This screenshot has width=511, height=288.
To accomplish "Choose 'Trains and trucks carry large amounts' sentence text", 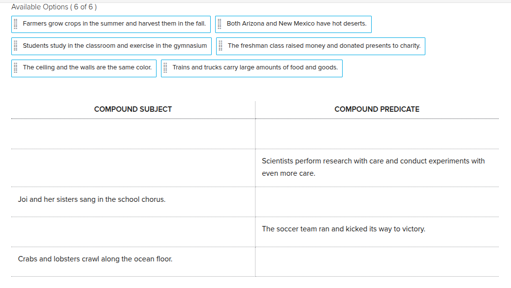I will point(255,67).
